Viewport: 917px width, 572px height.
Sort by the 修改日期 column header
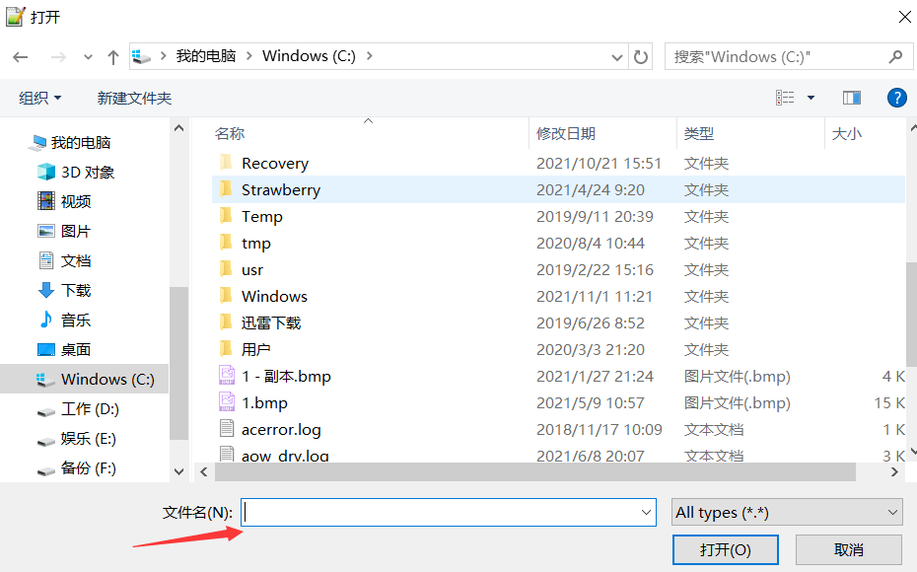coord(566,133)
